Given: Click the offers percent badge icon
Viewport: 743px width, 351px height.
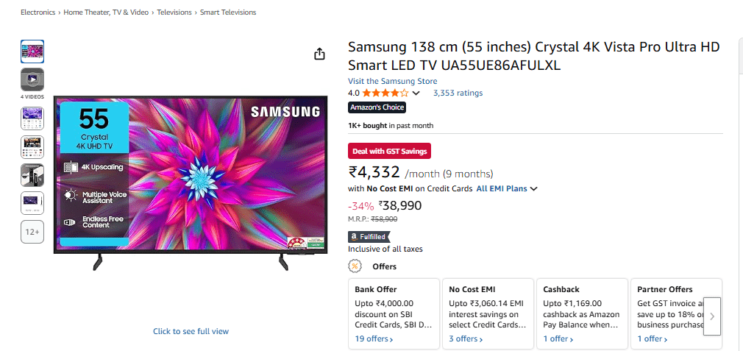Looking at the screenshot, I should 355,266.
